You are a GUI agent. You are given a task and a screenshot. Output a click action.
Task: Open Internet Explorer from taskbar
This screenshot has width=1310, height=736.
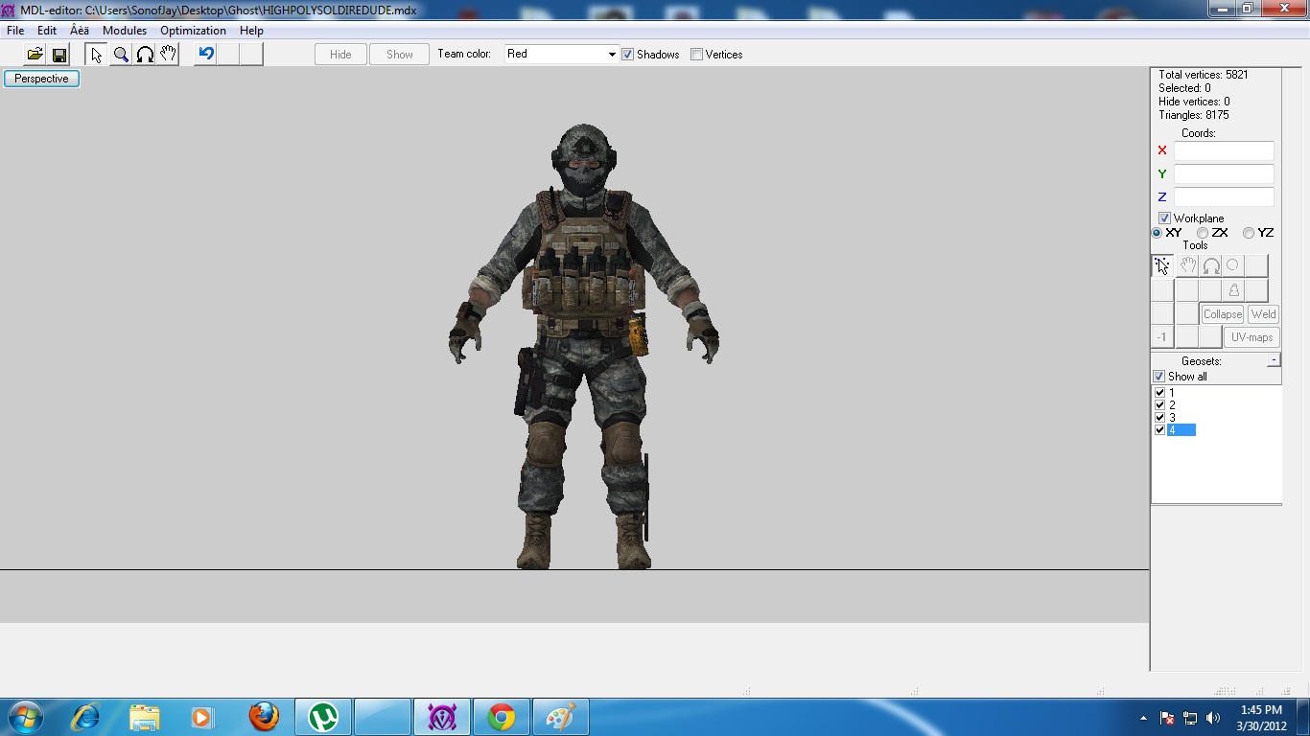click(85, 717)
